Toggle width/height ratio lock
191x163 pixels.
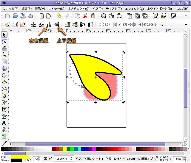[x=161, y=25]
